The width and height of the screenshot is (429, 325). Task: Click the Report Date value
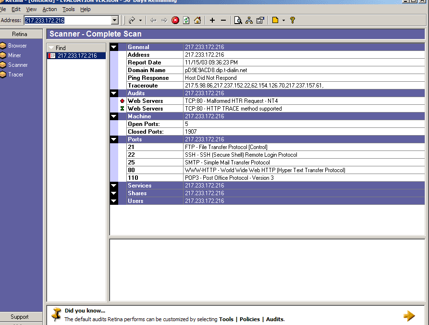point(211,62)
